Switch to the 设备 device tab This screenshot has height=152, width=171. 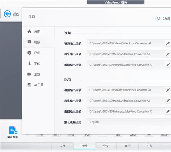point(106,146)
